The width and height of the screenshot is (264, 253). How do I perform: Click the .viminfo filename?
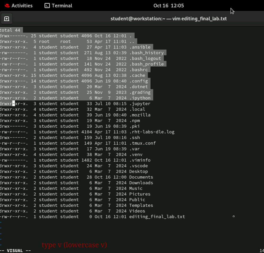[140, 160]
